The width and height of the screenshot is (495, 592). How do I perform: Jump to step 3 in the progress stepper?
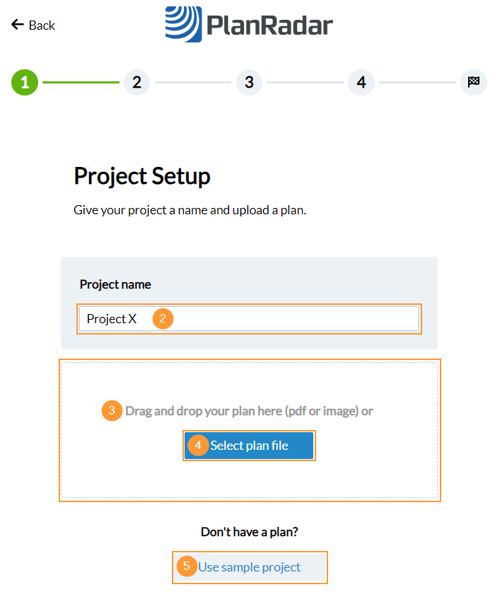tap(249, 82)
